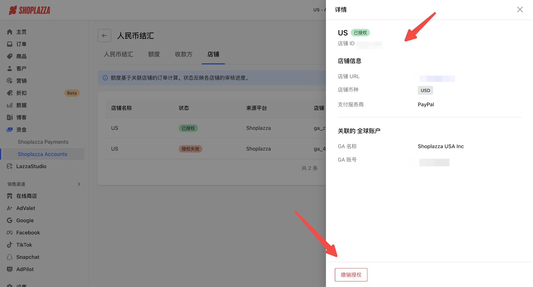The height and width of the screenshot is (287, 533).
Task: Click the 来源平台 column header
Action: [x=256, y=108]
